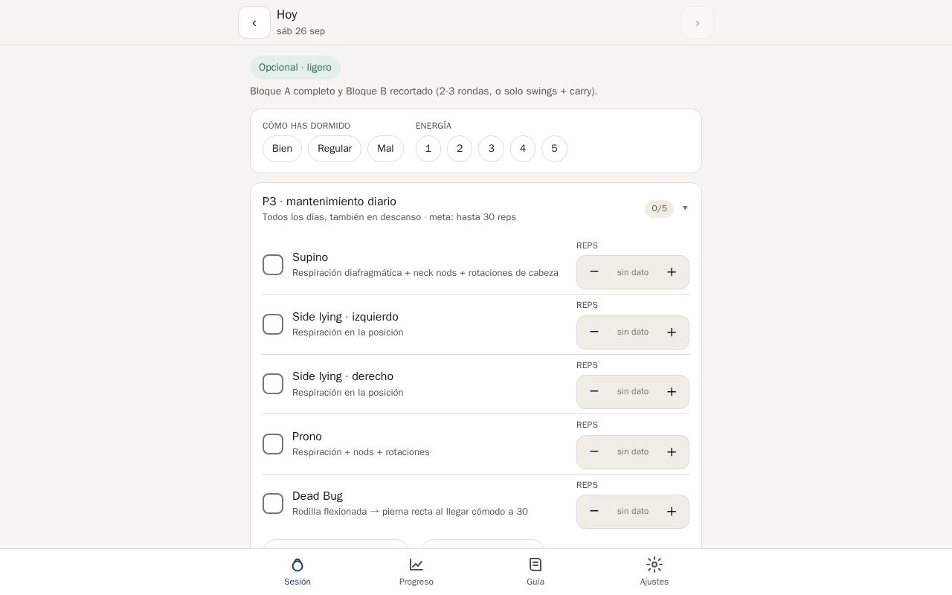
Task: Set energy level to 2
Action: (460, 149)
